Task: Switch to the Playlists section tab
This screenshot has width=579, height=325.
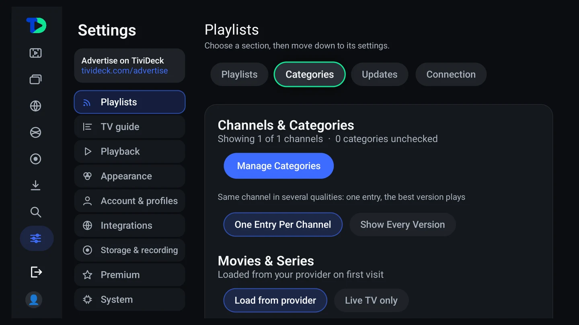Action: [239, 74]
